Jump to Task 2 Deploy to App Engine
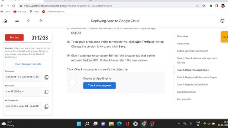 [x=193, y=70]
